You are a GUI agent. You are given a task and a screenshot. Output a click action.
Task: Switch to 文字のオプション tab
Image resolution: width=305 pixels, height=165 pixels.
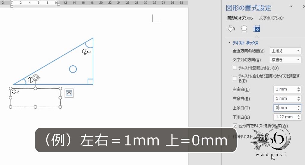[x=272, y=18]
